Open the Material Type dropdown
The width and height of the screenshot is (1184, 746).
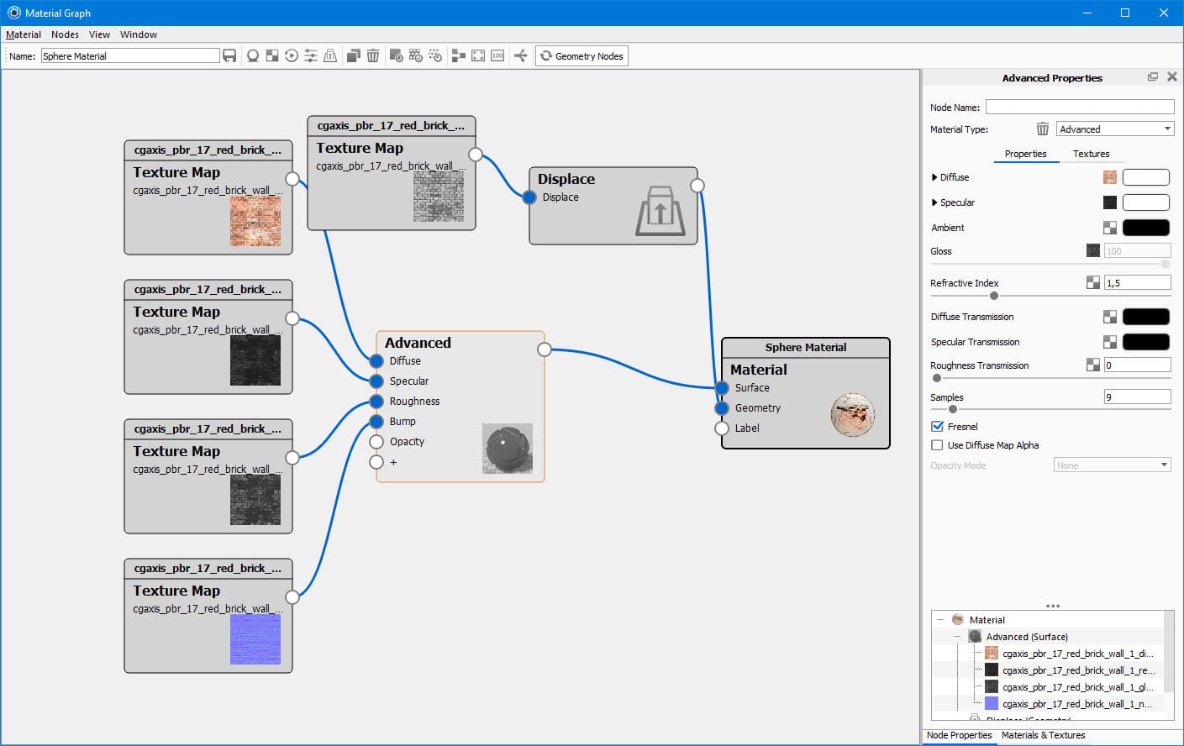(1114, 129)
